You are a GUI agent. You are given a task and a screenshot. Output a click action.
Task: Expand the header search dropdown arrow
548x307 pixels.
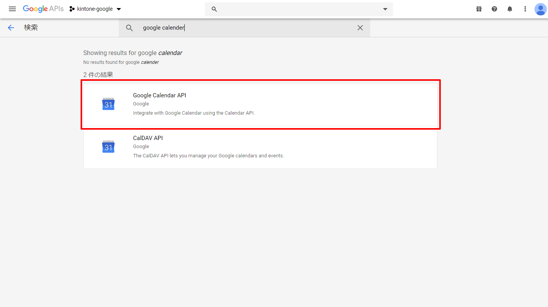[385, 9]
